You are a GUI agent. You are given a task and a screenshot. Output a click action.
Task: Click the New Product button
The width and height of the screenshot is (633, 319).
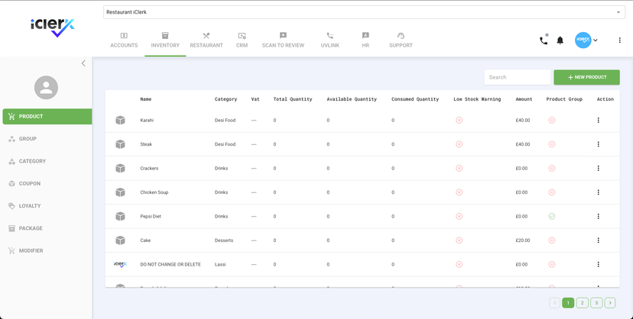[x=586, y=77]
